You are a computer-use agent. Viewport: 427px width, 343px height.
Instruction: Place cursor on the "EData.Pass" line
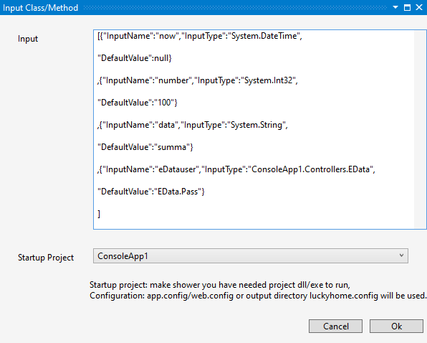coord(151,192)
